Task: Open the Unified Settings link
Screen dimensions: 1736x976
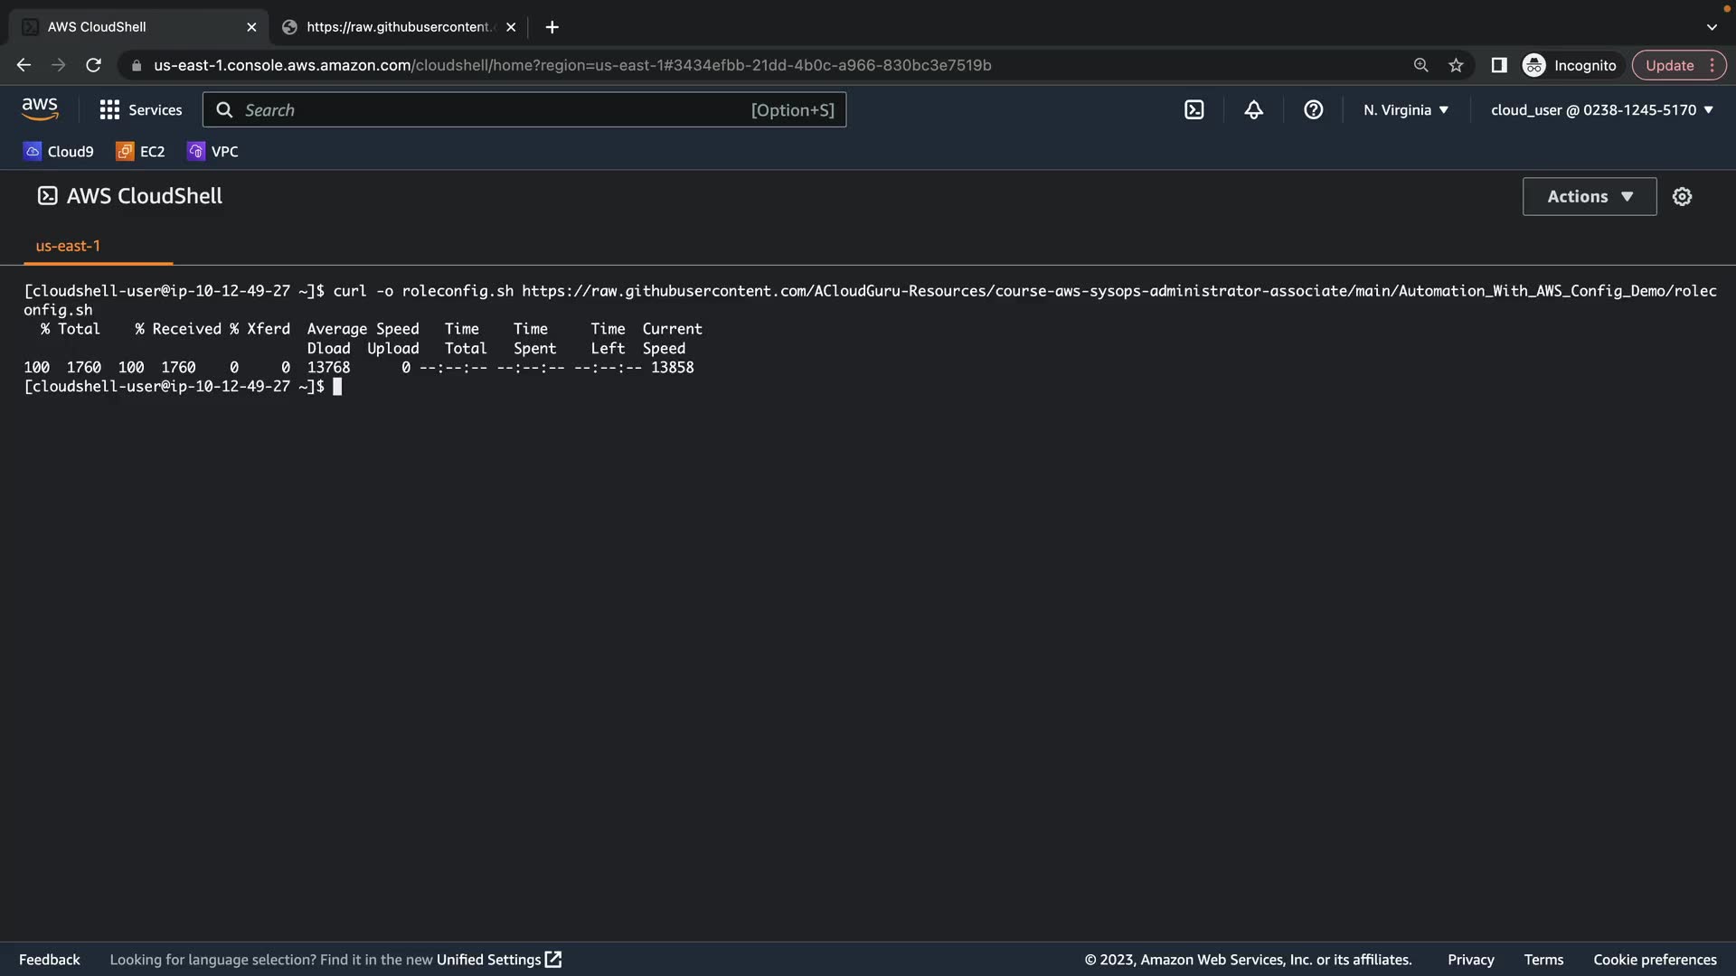Action: click(x=498, y=960)
